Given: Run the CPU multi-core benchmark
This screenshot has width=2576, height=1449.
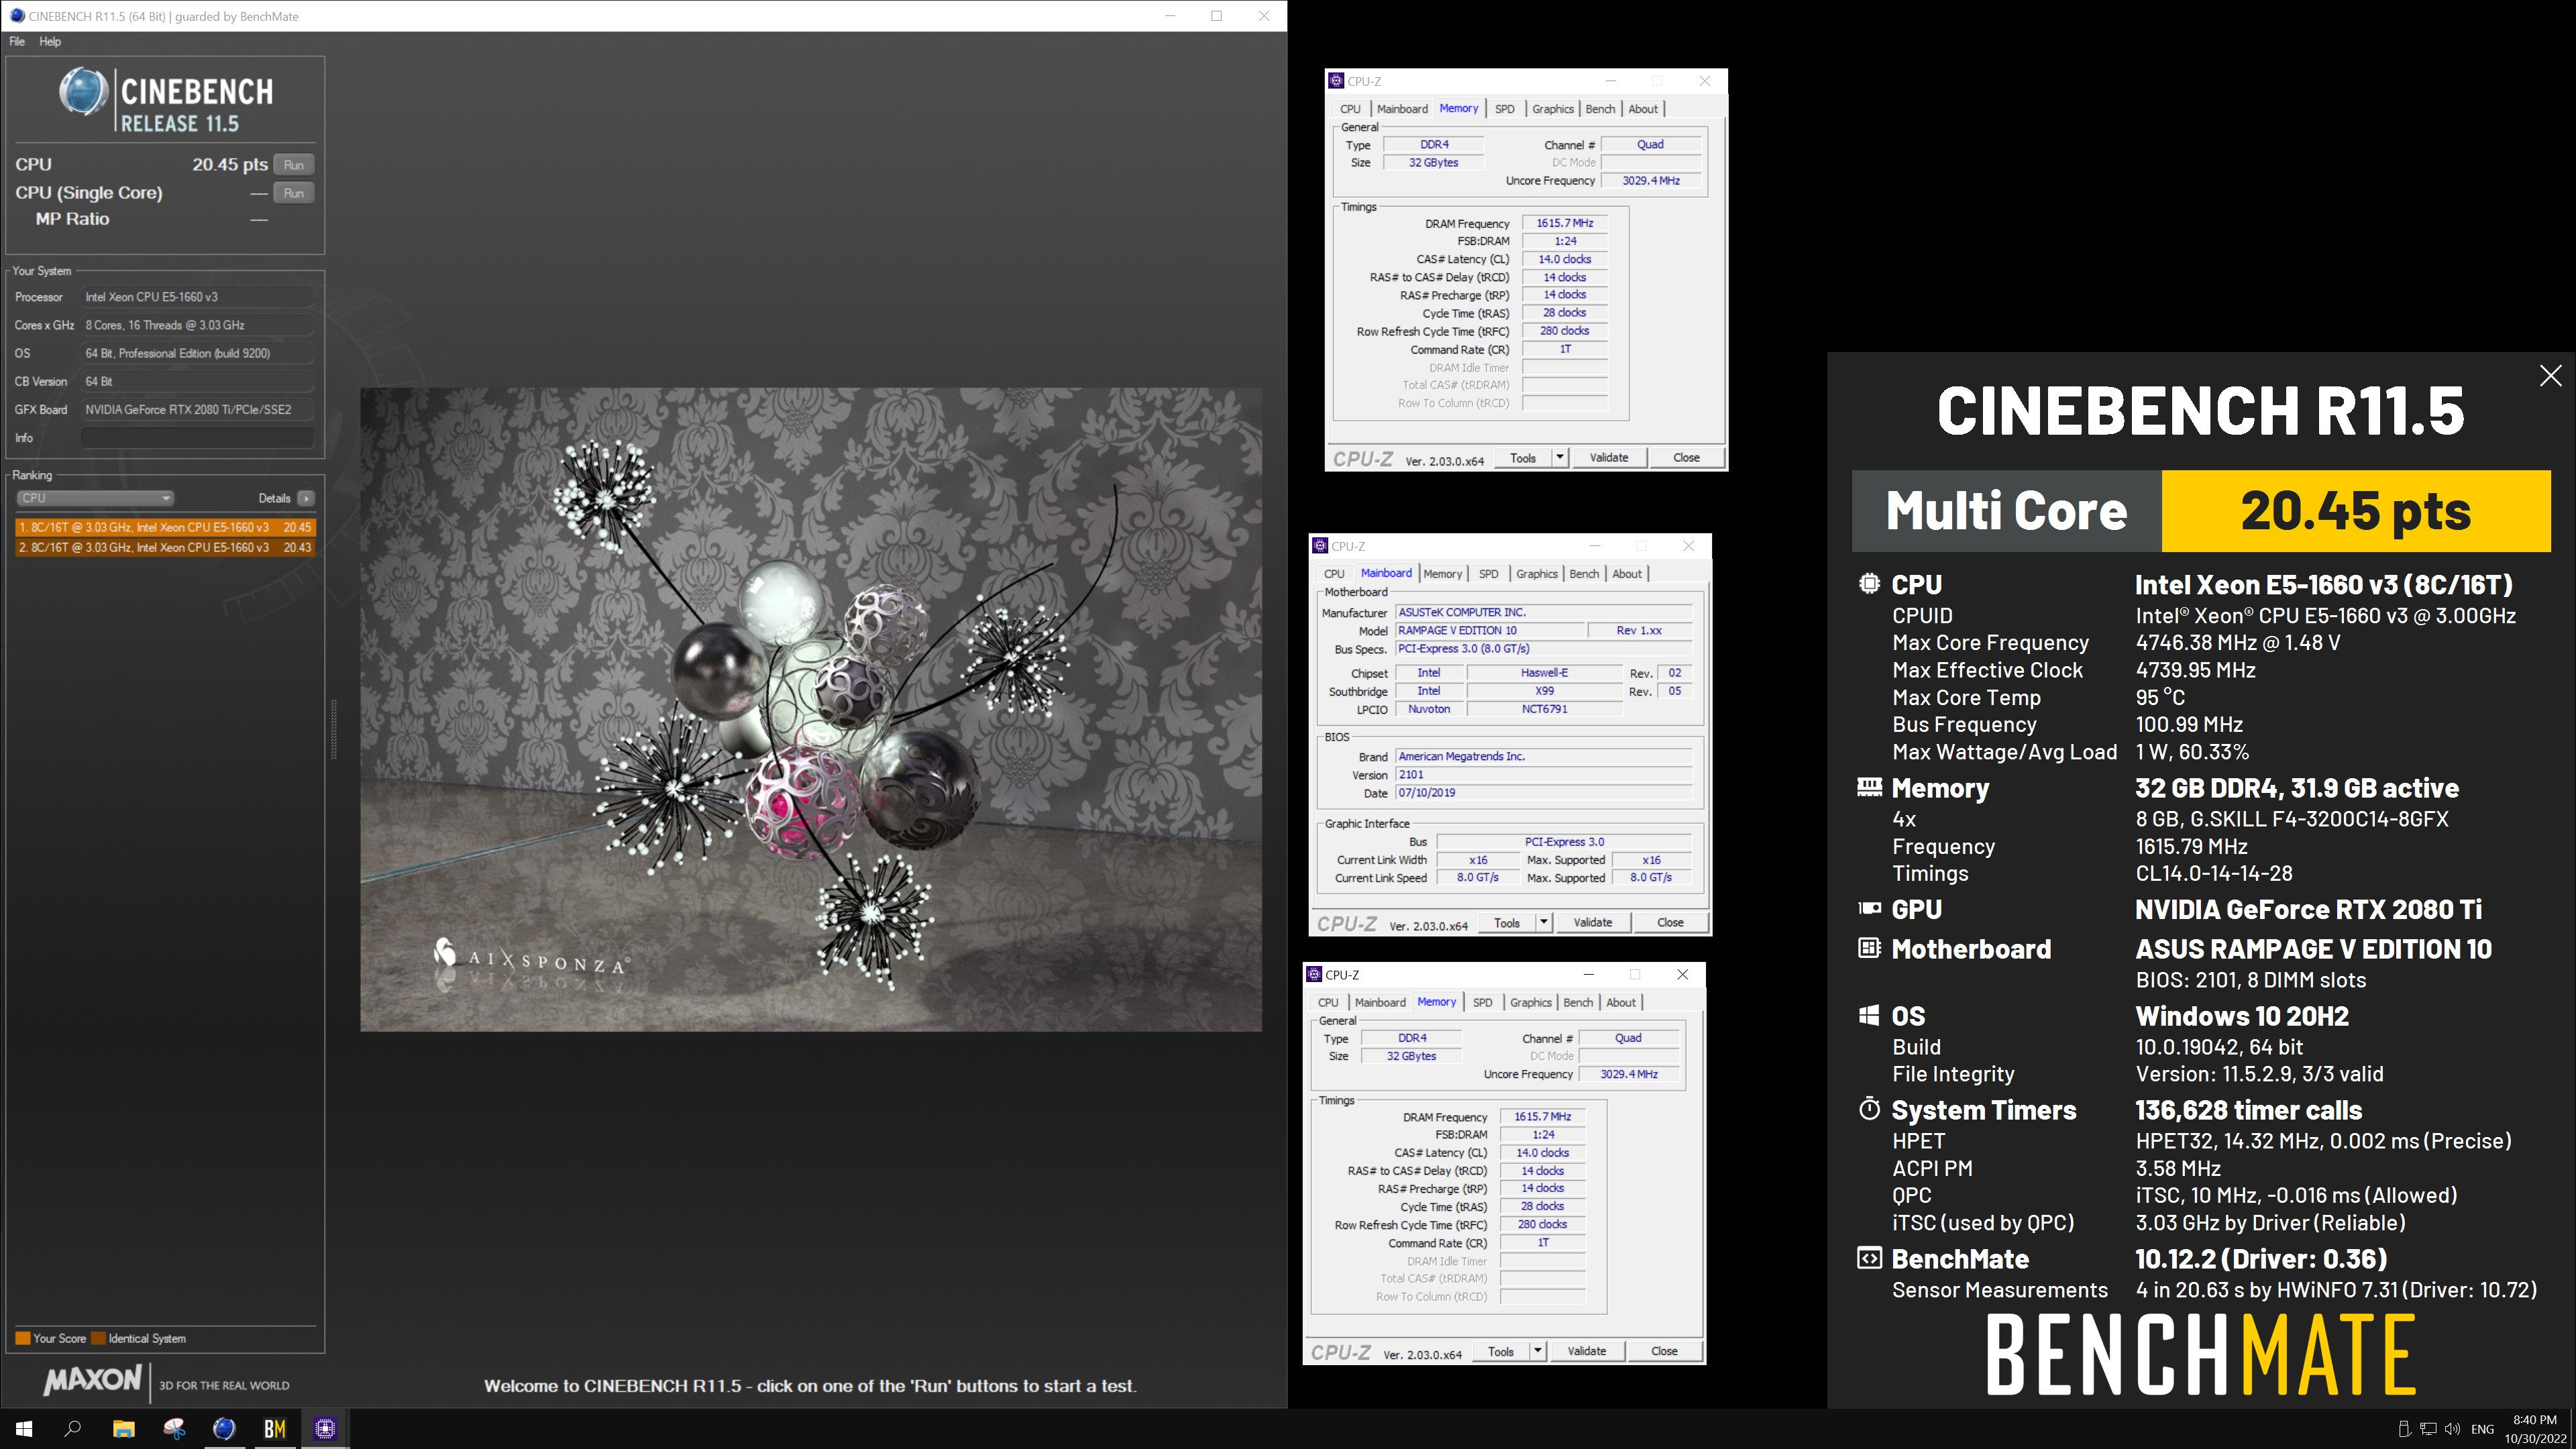Looking at the screenshot, I should [293, 165].
